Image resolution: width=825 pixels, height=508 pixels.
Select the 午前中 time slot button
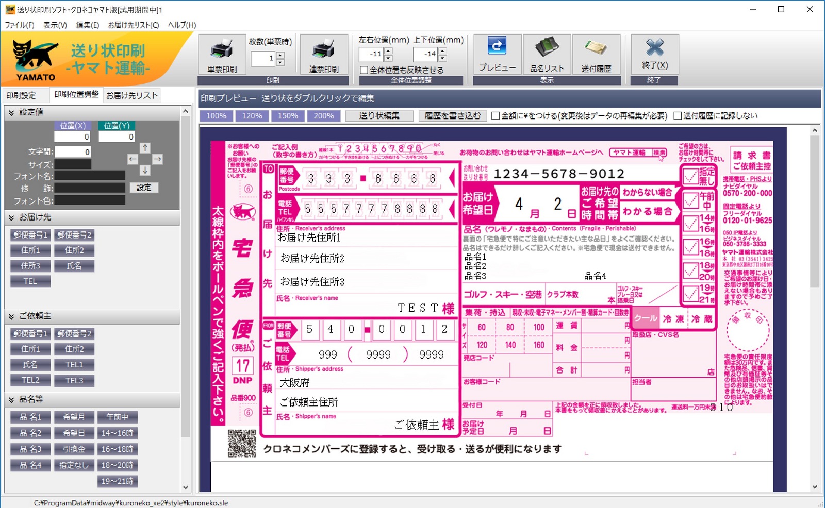[118, 417]
